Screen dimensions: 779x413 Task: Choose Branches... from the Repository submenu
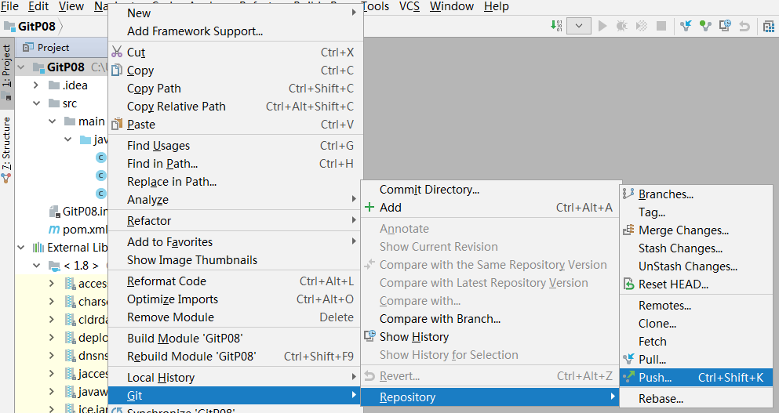(665, 194)
